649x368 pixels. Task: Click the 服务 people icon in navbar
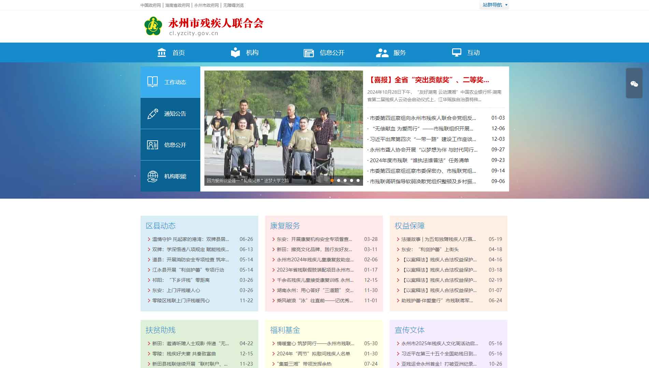382,53
